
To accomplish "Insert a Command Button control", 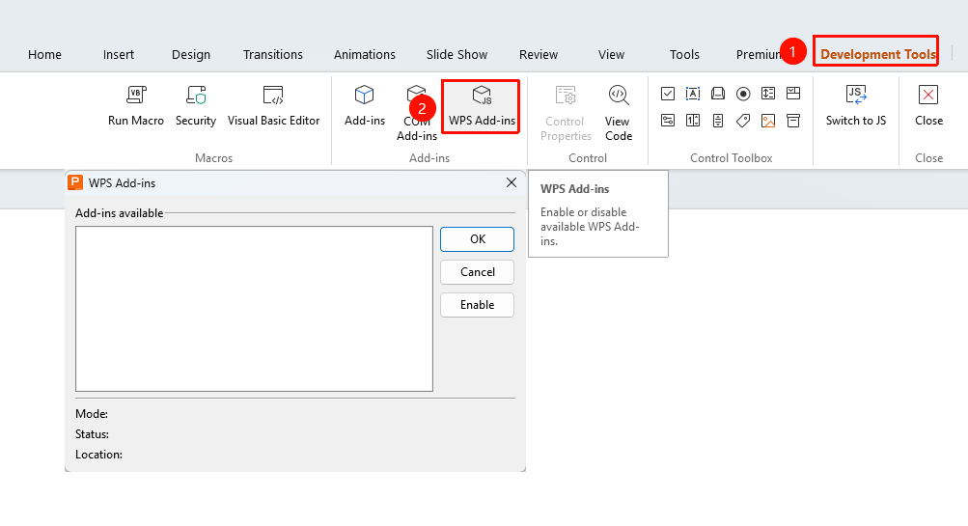I will (718, 94).
